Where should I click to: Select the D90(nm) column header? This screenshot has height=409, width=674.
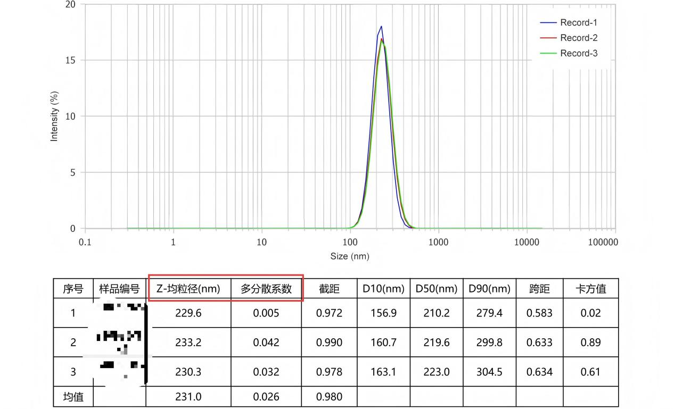point(489,289)
